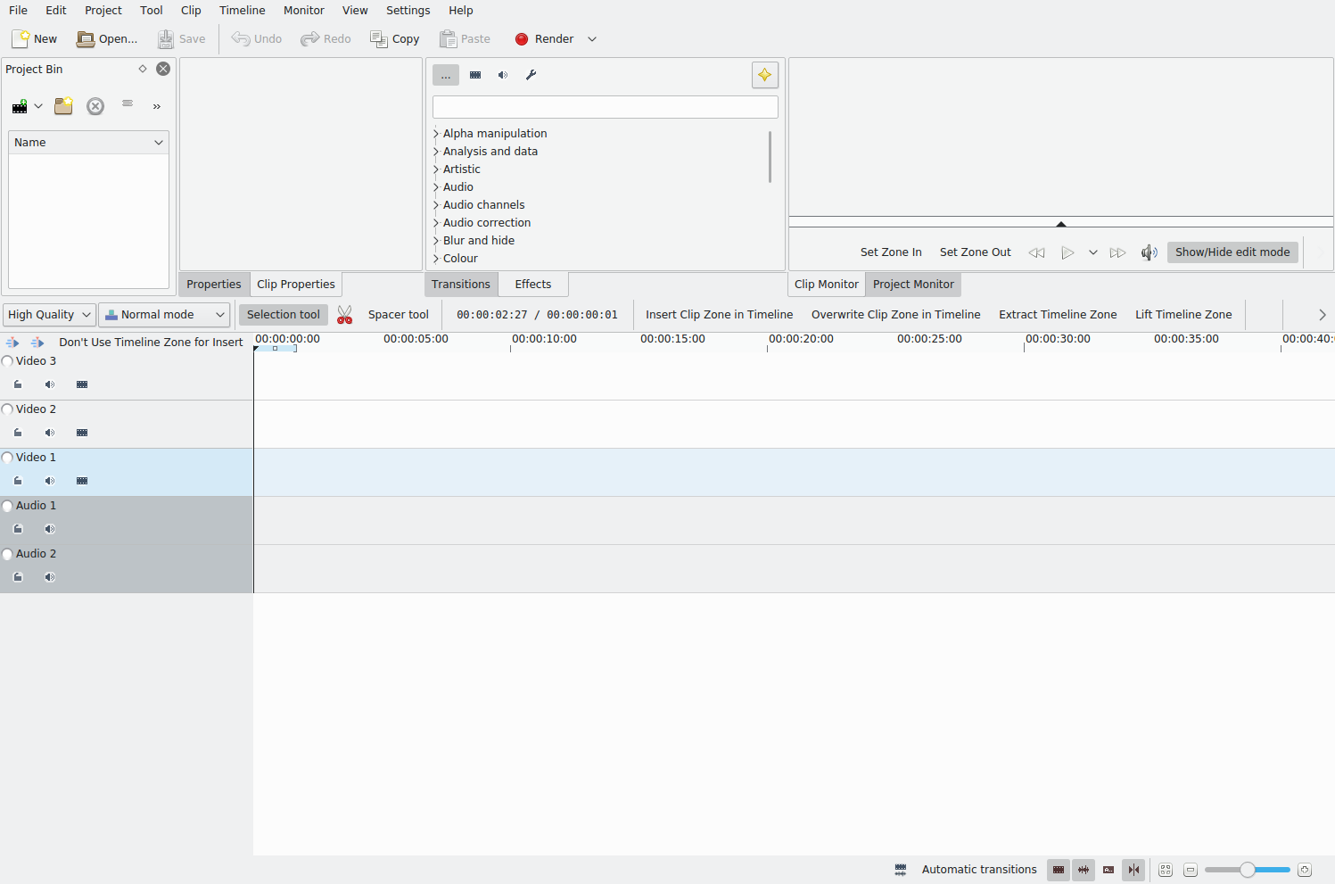This screenshot has width=1335, height=884.
Task: Toggle show audio thumbnails in status bar
Action: (x=1084, y=870)
